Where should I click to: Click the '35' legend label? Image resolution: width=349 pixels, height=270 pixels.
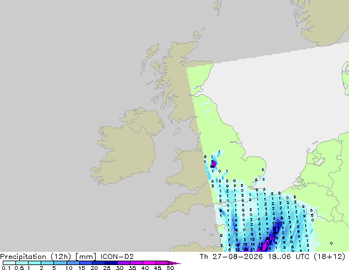[132, 268]
